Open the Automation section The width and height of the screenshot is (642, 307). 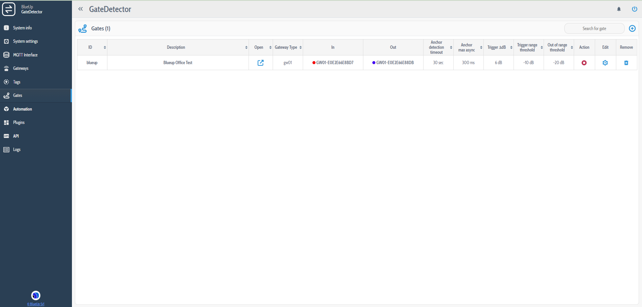pos(22,109)
